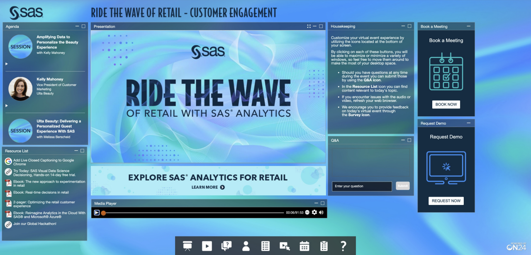The height and width of the screenshot is (255, 531).
Task: Click the video-with-cursor icon in the dock
Action: tap(285, 246)
